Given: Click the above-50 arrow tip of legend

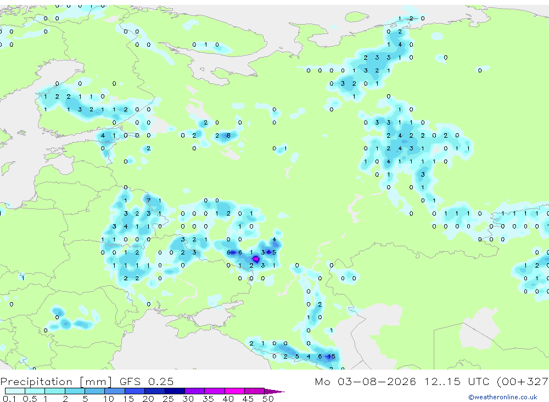Looking at the screenshot, I should tap(274, 392).
